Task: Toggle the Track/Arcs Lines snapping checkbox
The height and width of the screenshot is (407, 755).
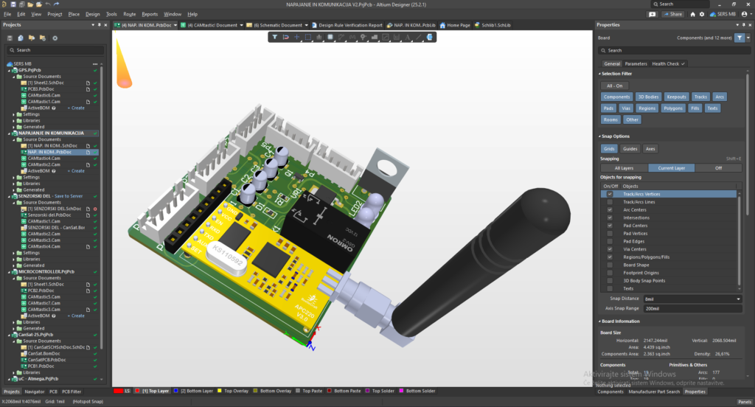Action: click(609, 201)
